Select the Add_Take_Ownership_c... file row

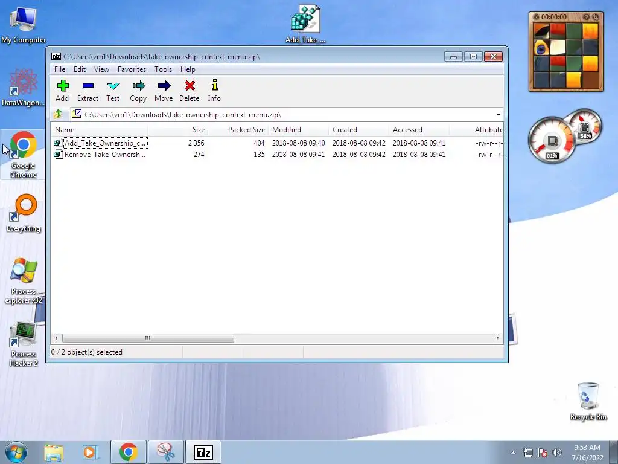[278, 143]
